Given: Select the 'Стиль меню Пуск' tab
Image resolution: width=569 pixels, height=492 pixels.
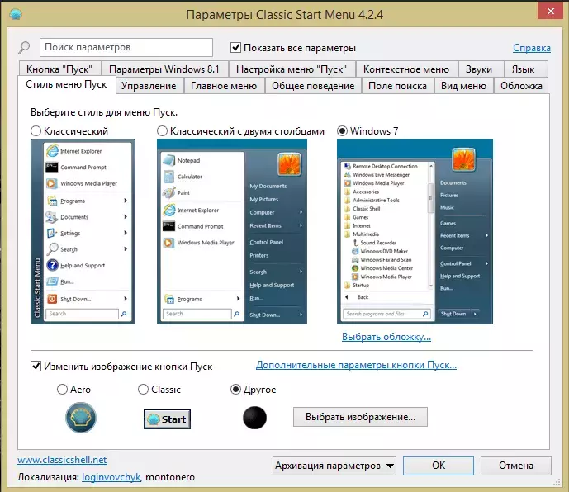Looking at the screenshot, I should point(66,84).
